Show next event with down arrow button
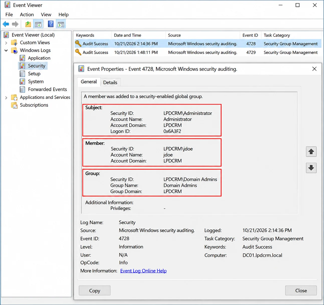324x305 pixels. click(311, 168)
